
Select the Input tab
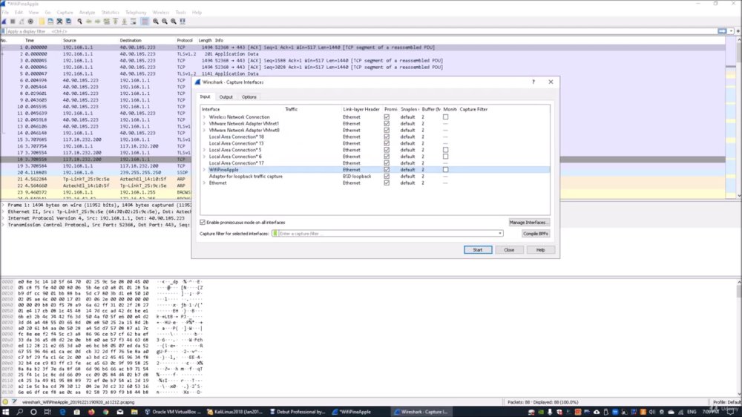tap(205, 96)
